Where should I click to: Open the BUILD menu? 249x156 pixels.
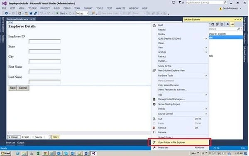click(56, 8)
